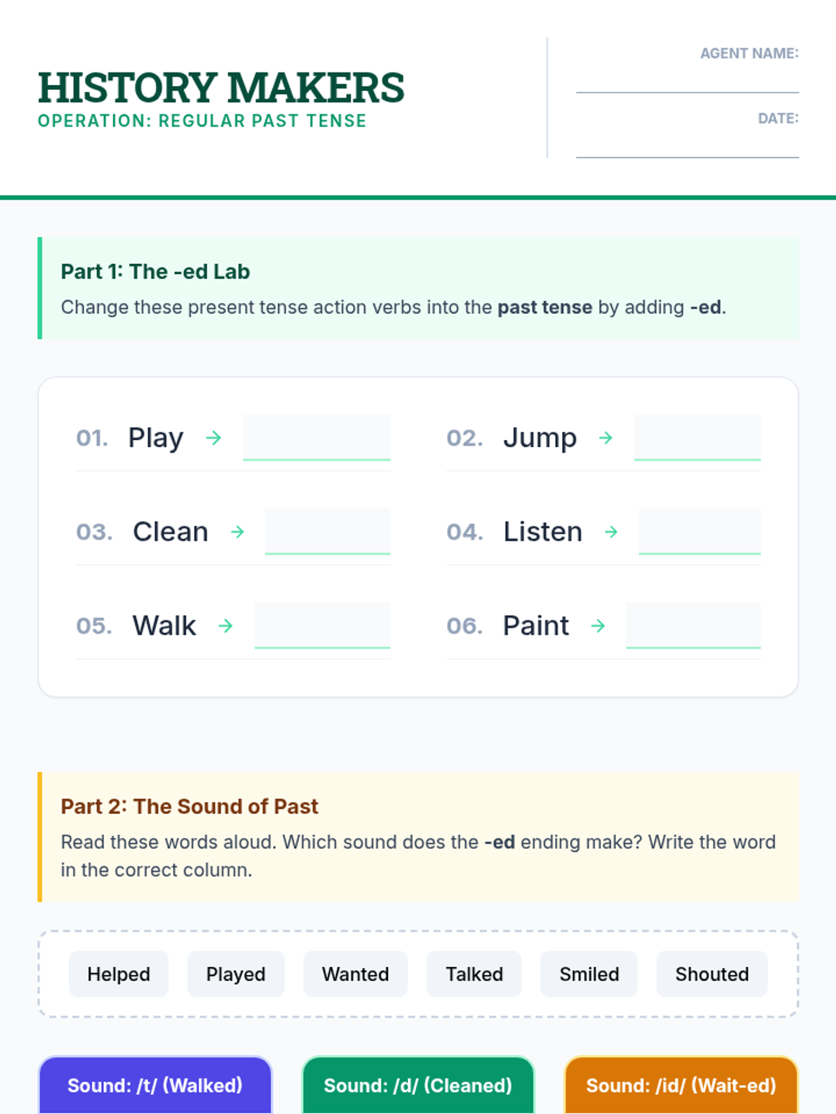Viewport: 836px width, 1114px height.
Task: Click the green /d/ sound column header
Action: coord(418,1085)
